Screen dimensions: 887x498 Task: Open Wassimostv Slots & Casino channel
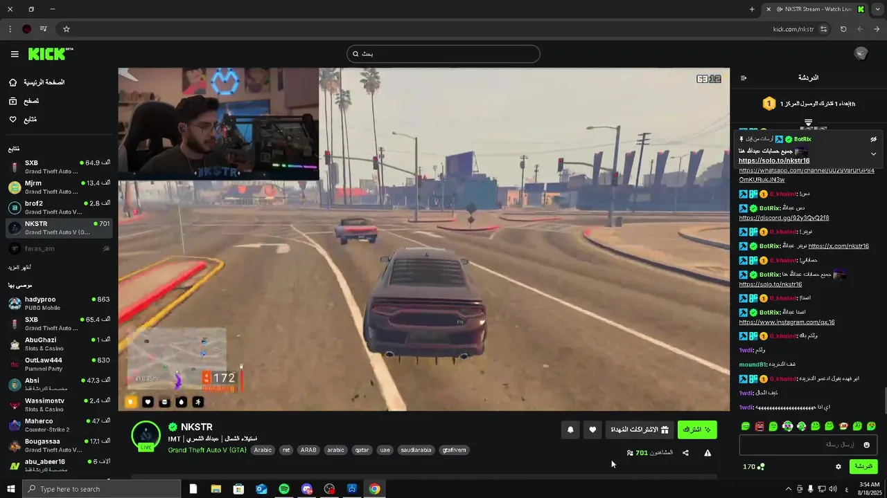coord(59,405)
